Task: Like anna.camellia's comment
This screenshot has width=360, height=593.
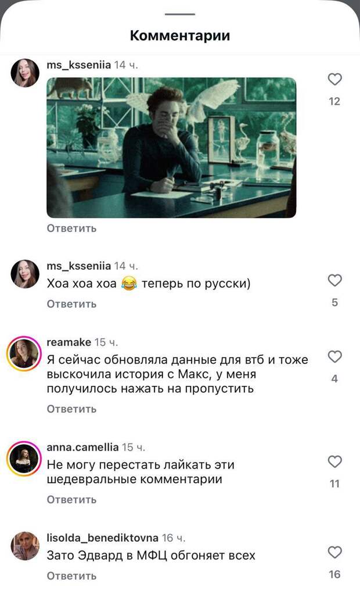Action: click(x=334, y=462)
